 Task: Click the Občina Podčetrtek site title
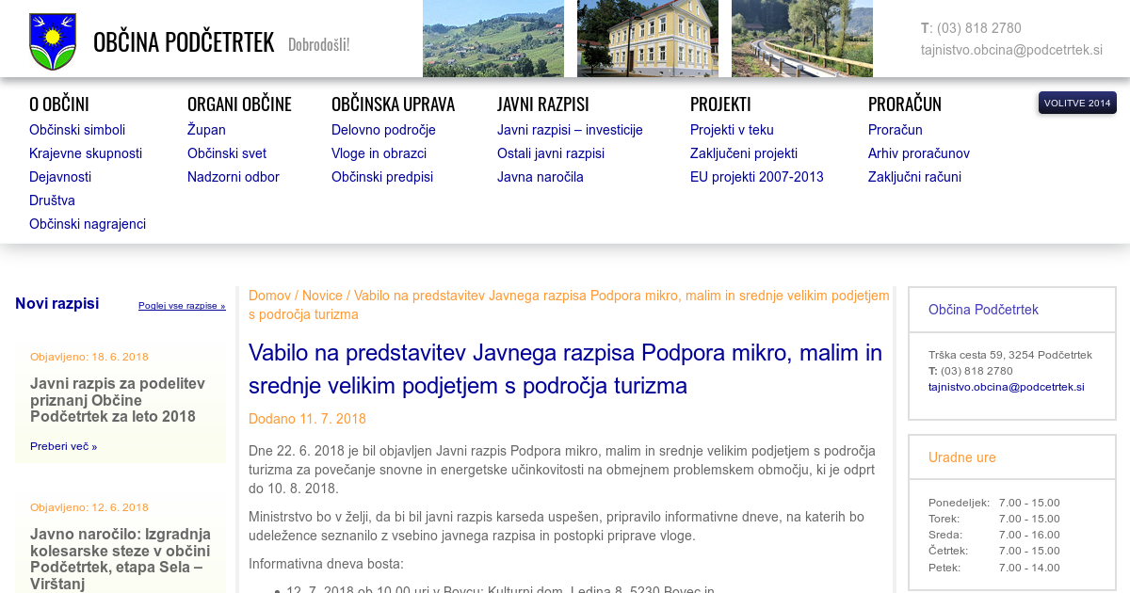[x=184, y=42]
